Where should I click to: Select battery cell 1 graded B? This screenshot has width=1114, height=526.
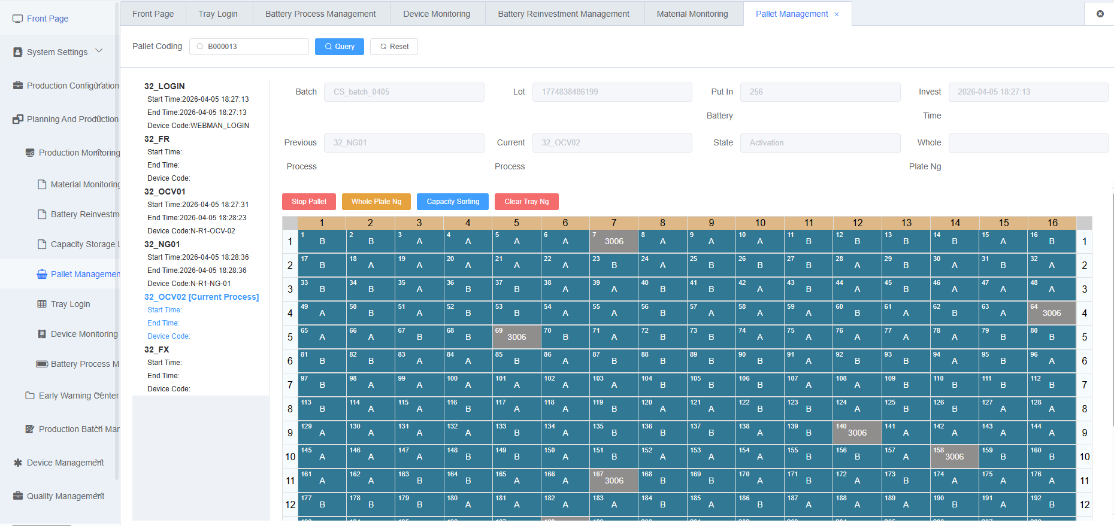(x=322, y=241)
